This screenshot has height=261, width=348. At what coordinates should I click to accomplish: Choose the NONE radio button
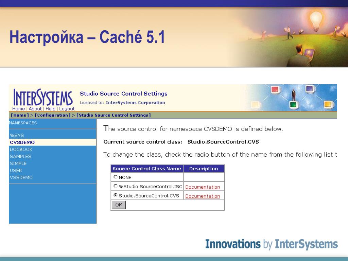point(116,177)
